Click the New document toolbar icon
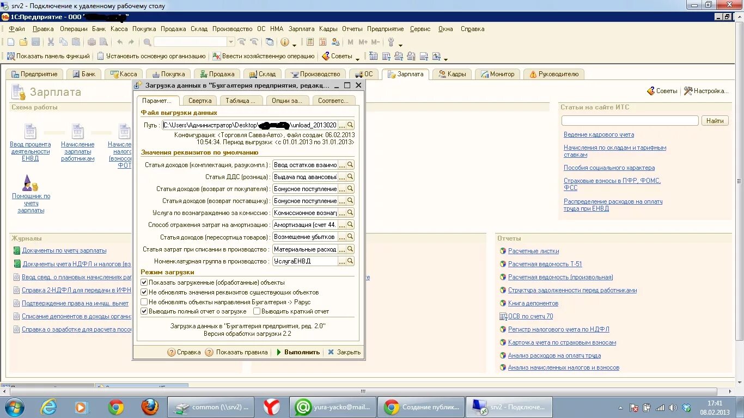Image resolution: width=744 pixels, height=418 pixels. tap(11, 42)
